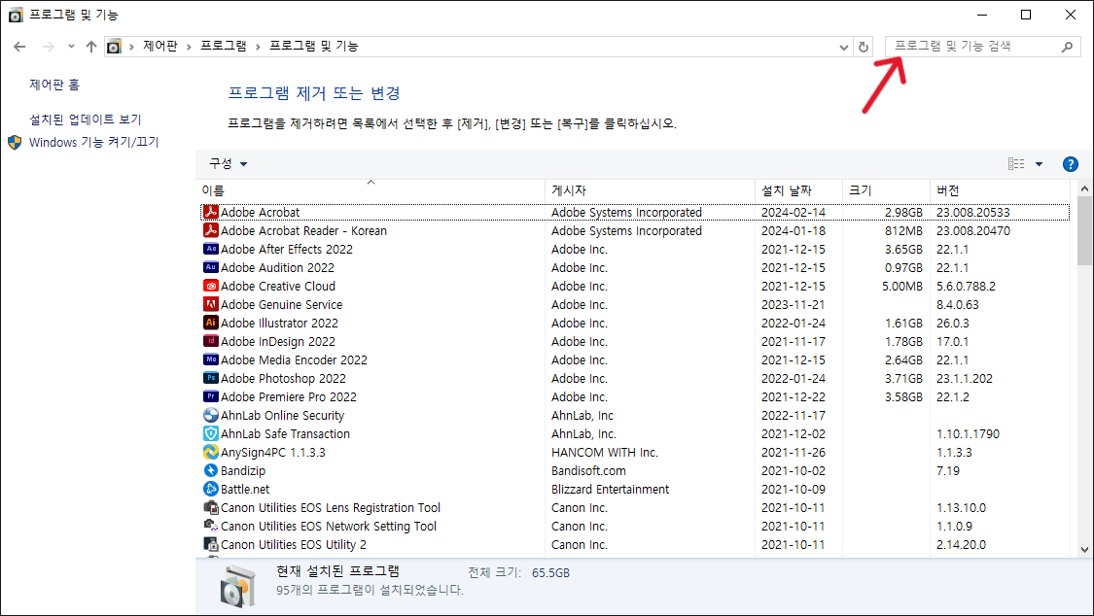Screen dimensions: 1094x616
Task: Click 제어판 in the breadcrumb path
Action: (160, 46)
